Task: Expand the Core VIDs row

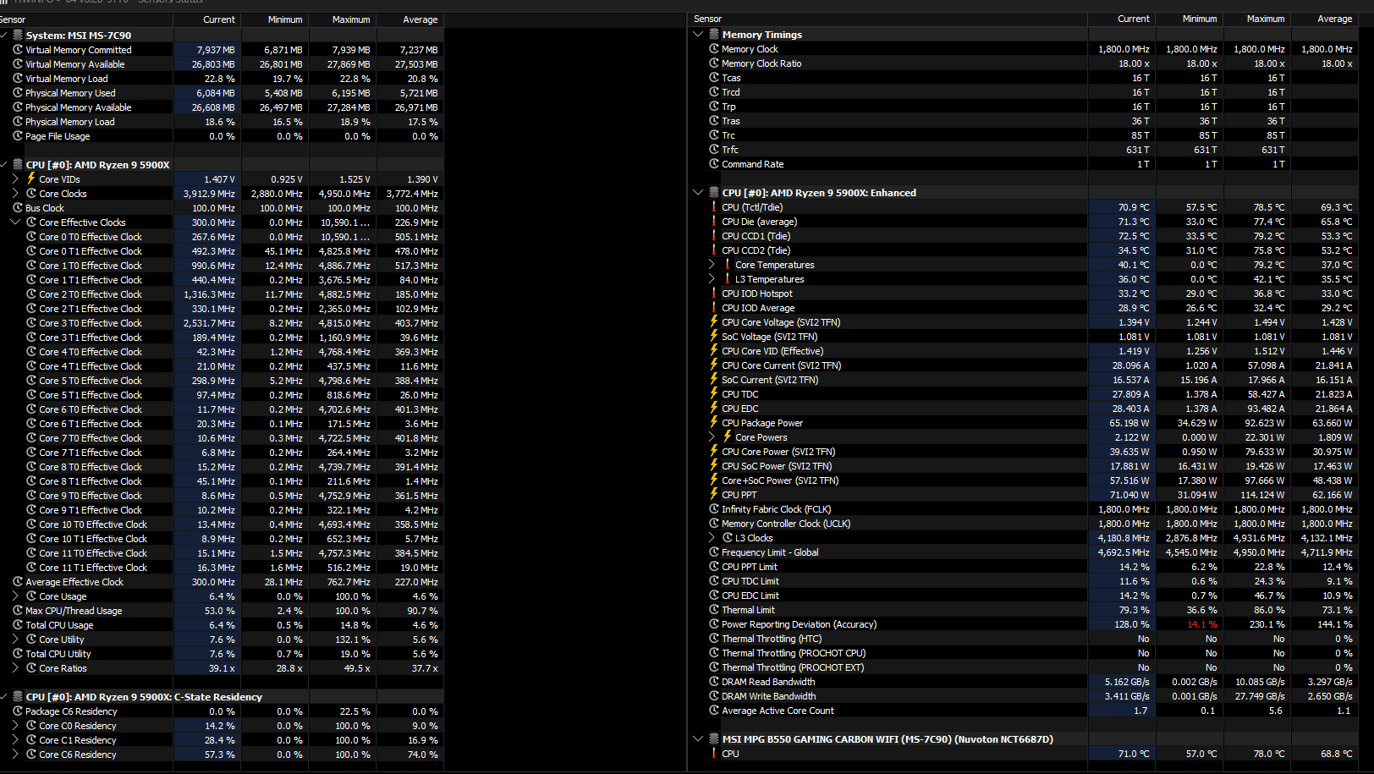Action: click(15, 178)
